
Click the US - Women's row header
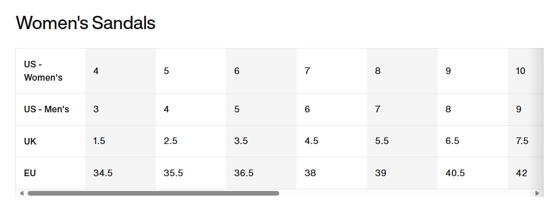[51, 71]
